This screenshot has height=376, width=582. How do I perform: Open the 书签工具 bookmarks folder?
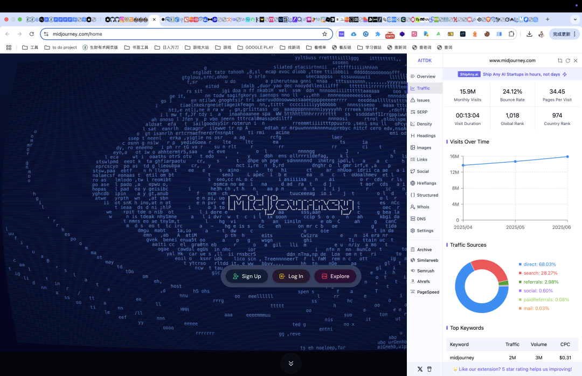(x=136, y=47)
